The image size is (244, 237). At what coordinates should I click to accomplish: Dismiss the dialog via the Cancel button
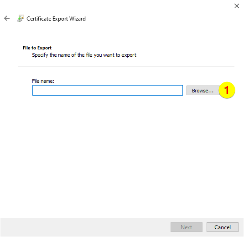click(x=223, y=227)
